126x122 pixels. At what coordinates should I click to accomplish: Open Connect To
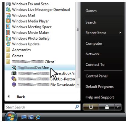pos(95,65)
